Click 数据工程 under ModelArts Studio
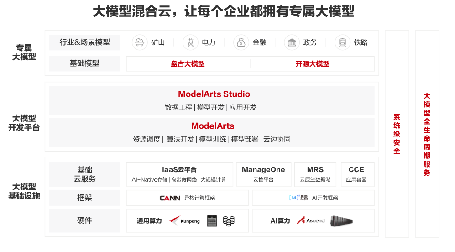 pos(178,107)
